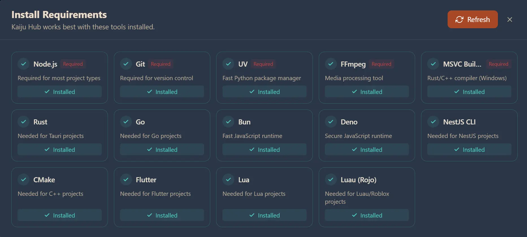527x237 pixels.
Task: Select the UV title text
Action: coord(243,64)
